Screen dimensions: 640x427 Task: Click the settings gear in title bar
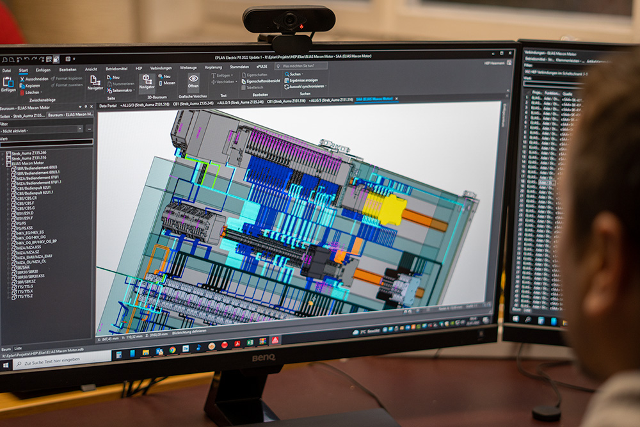tap(68, 59)
